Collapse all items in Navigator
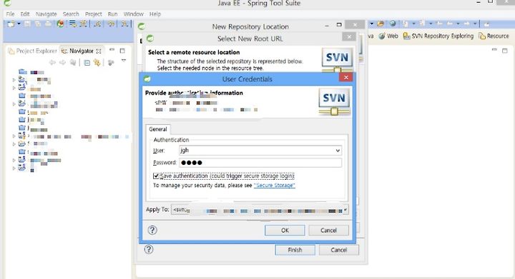This screenshot has height=279, width=515. tap(87, 62)
